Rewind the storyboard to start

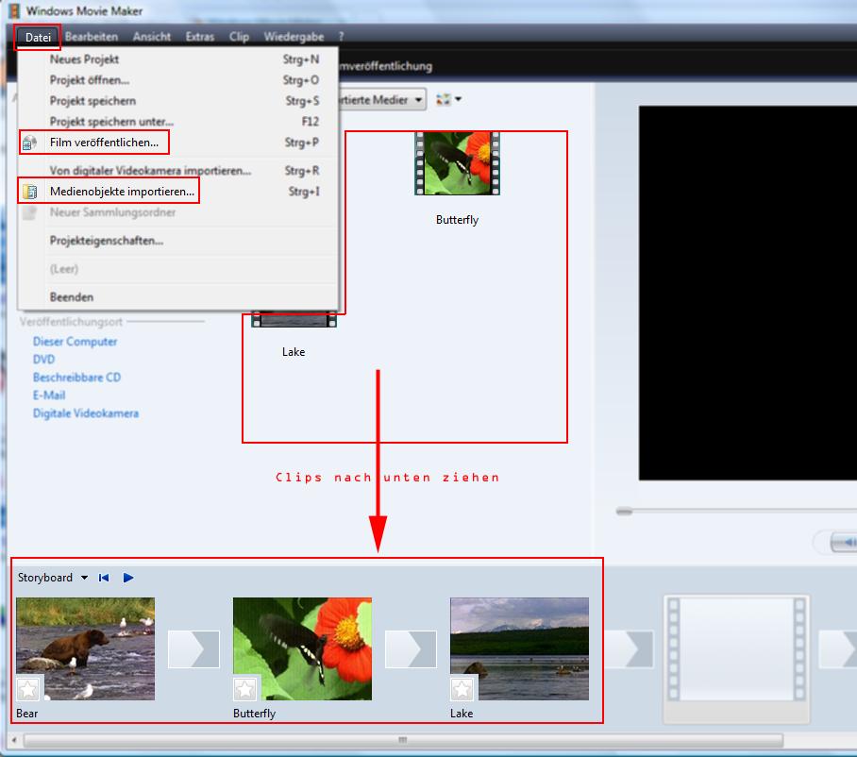point(104,578)
